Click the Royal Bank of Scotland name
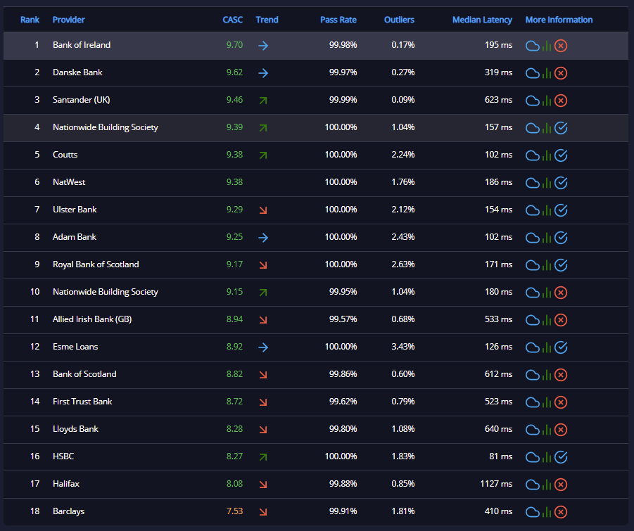The image size is (634, 531). click(96, 264)
